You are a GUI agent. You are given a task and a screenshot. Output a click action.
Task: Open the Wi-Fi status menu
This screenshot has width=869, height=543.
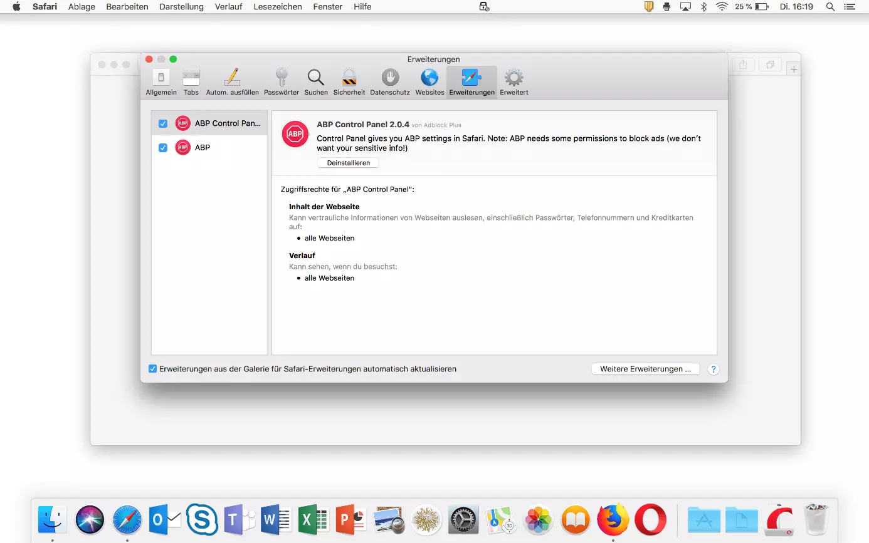[722, 7]
